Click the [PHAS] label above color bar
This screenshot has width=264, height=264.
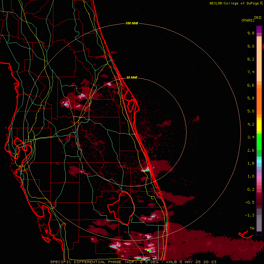[x=248, y=20]
